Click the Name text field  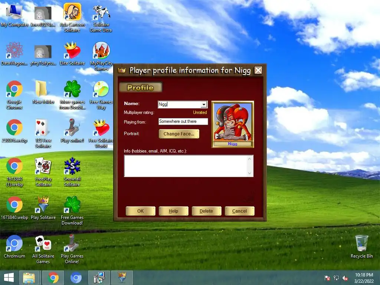[180, 104]
